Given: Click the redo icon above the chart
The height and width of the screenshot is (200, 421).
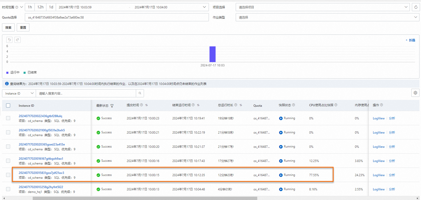Looking at the screenshot, I should tap(17, 40).
